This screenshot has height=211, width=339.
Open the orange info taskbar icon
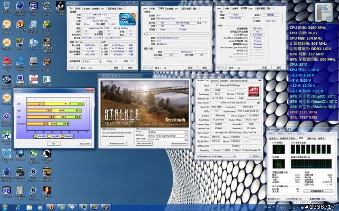pyautogui.click(x=51, y=207)
